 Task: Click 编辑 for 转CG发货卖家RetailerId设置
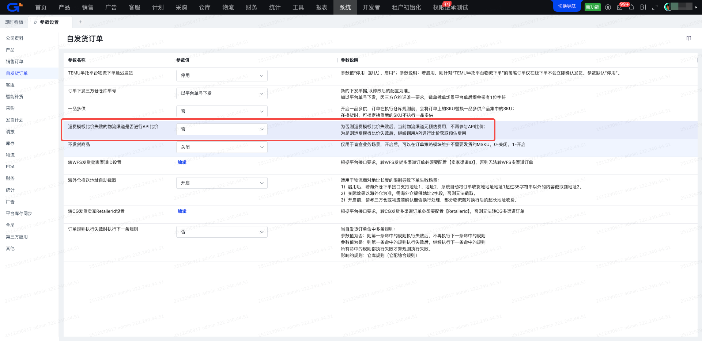point(182,211)
